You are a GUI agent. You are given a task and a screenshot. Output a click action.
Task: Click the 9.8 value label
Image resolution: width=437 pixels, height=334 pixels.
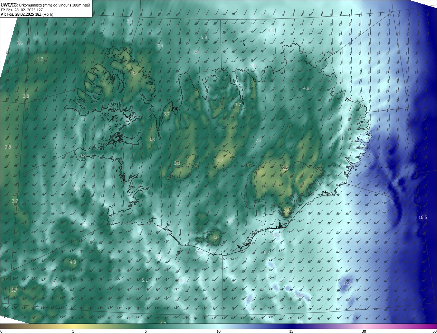[271, 30]
